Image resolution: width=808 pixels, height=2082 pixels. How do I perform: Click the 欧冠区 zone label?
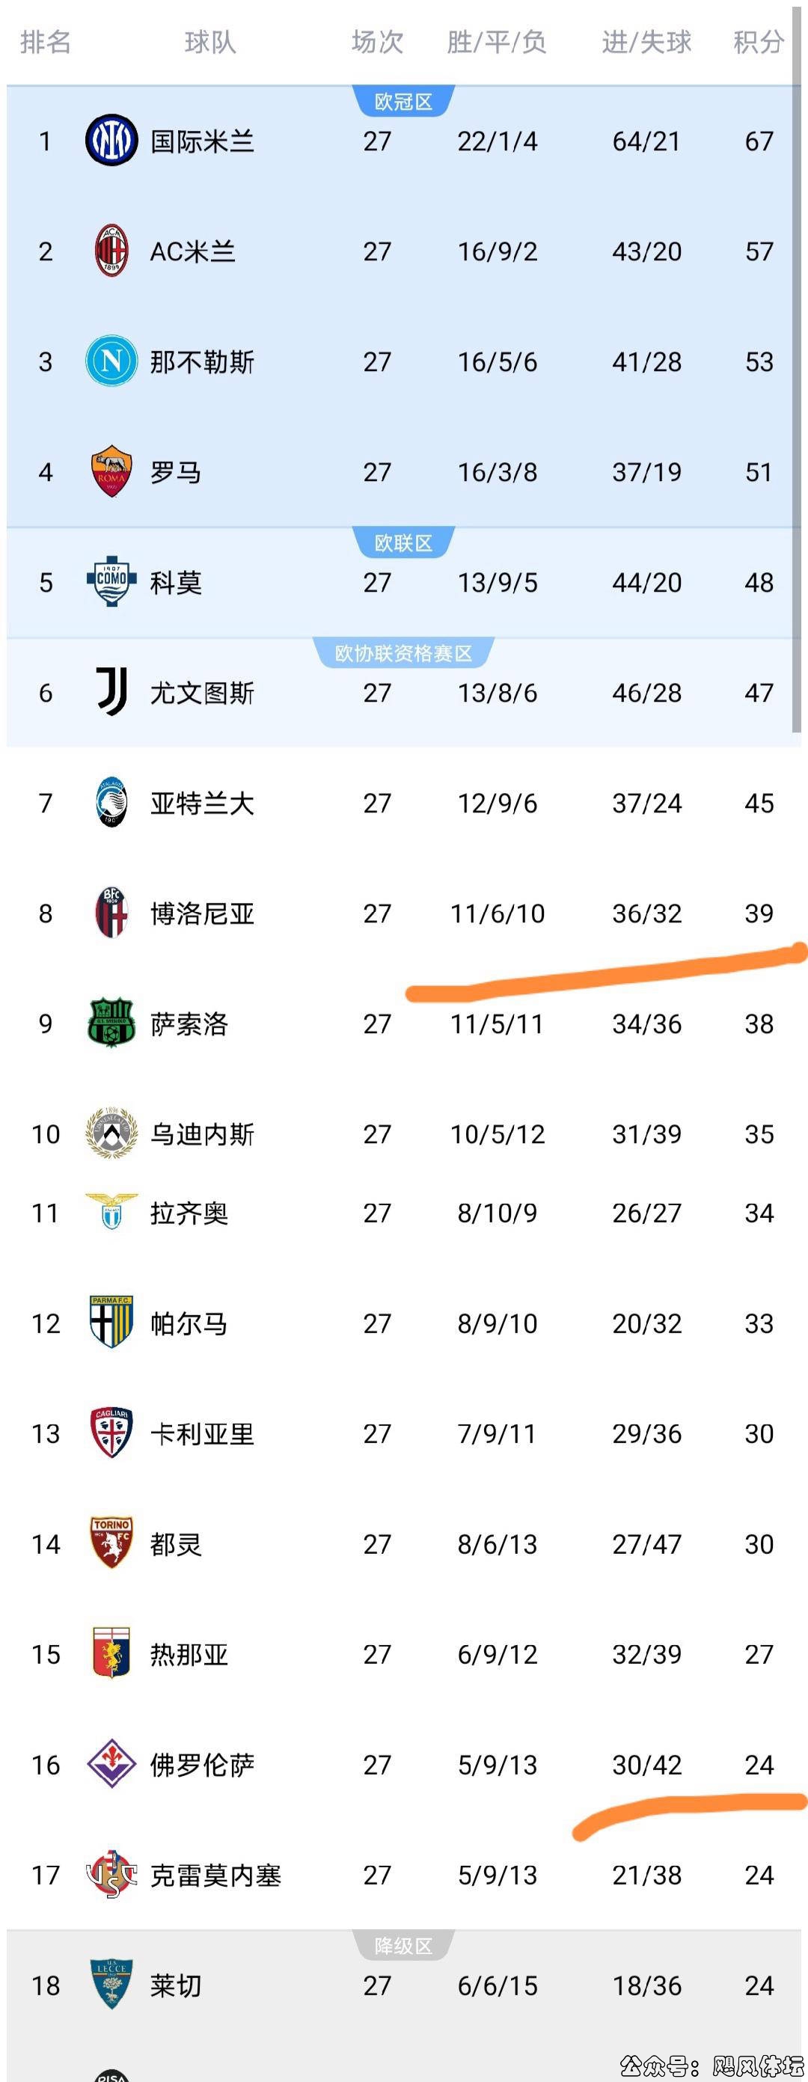point(403,102)
